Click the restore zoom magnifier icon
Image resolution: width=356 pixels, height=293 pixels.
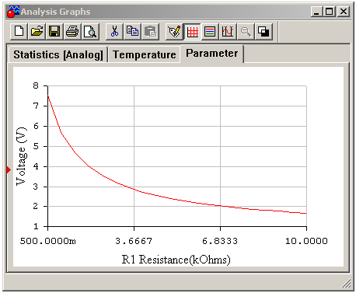coord(246,32)
